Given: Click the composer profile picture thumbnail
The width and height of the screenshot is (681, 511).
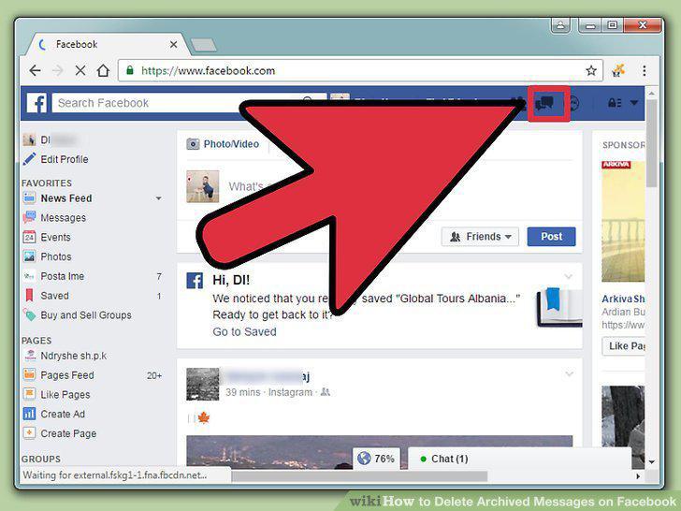Looking at the screenshot, I should (x=203, y=186).
